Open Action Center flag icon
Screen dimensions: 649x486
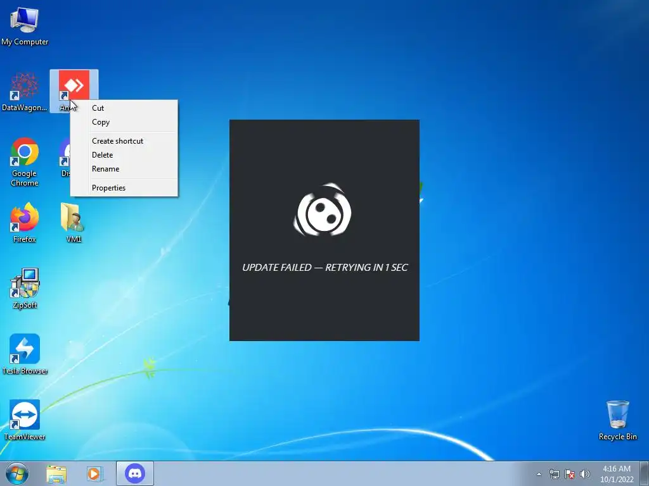coord(570,474)
